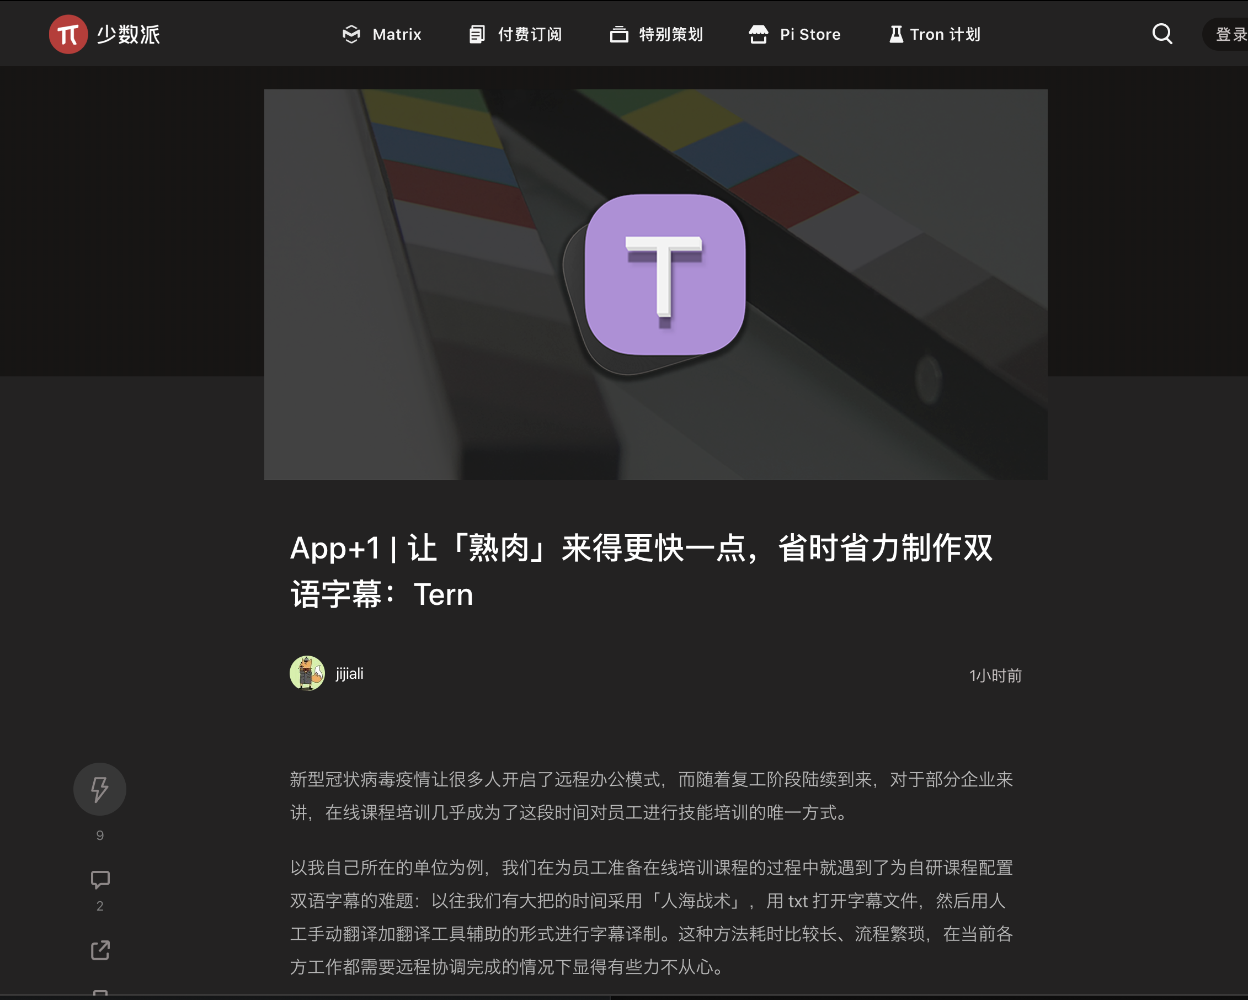
Task: Go to the 特别策划 section
Action: point(671,34)
